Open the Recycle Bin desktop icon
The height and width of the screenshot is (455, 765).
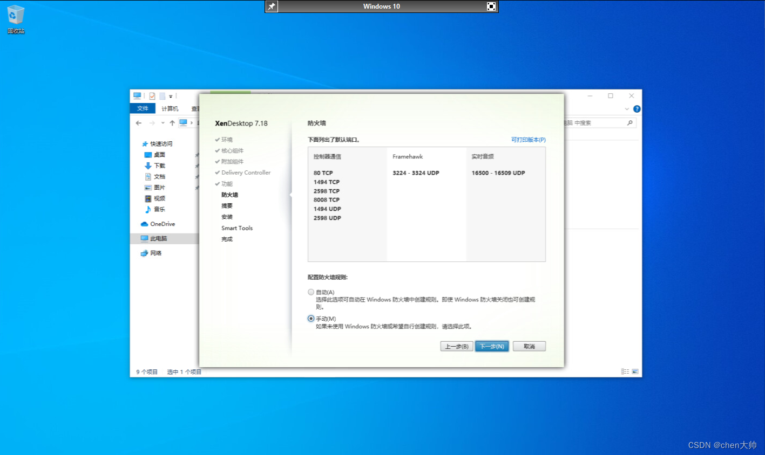(16, 19)
